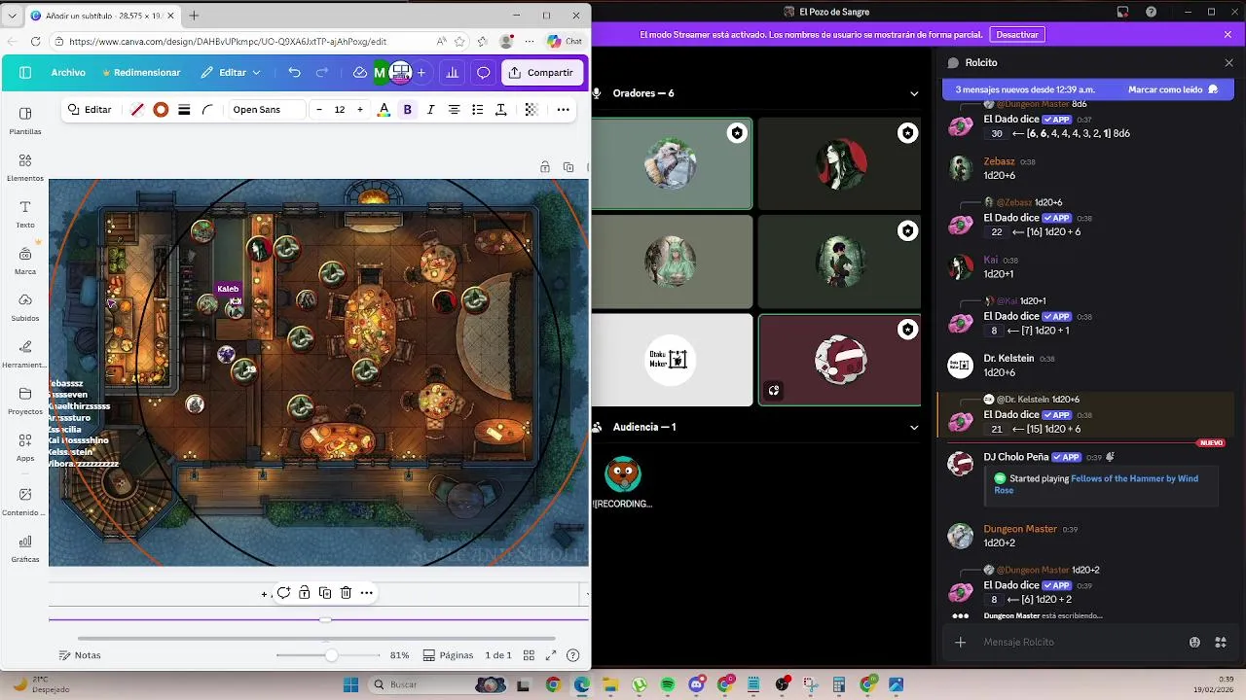1246x700 pixels.
Task: Click the Compartir button
Action: 542,73
